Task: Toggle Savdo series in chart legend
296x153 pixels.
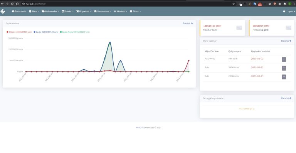Action: pyautogui.click(x=46, y=32)
